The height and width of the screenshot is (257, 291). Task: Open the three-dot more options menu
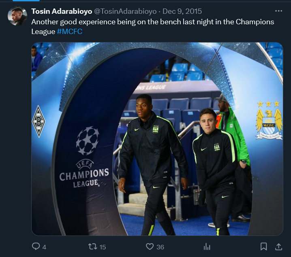click(x=278, y=11)
